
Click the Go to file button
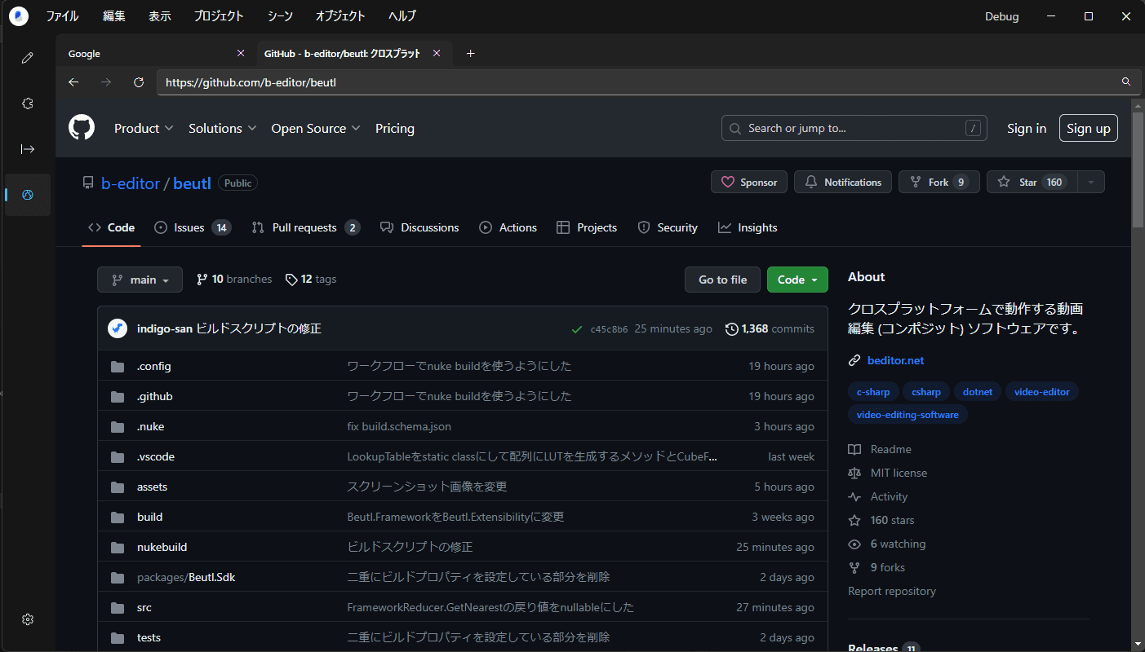722,280
